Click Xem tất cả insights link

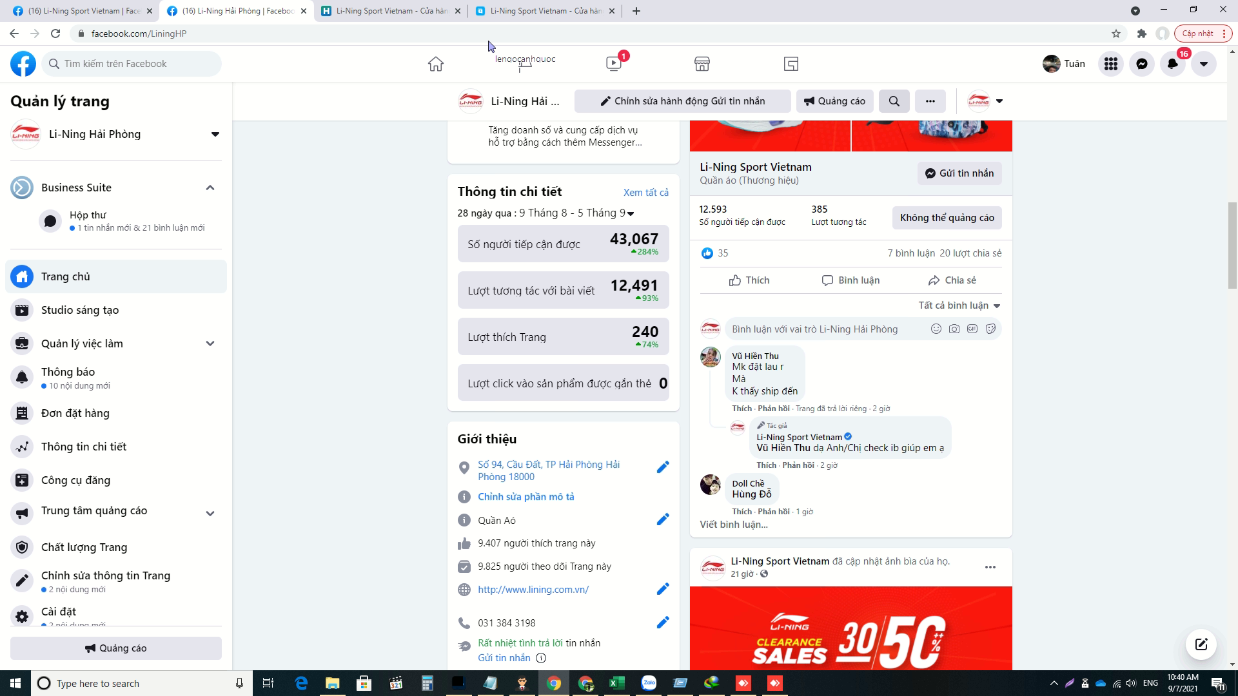[645, 193]
